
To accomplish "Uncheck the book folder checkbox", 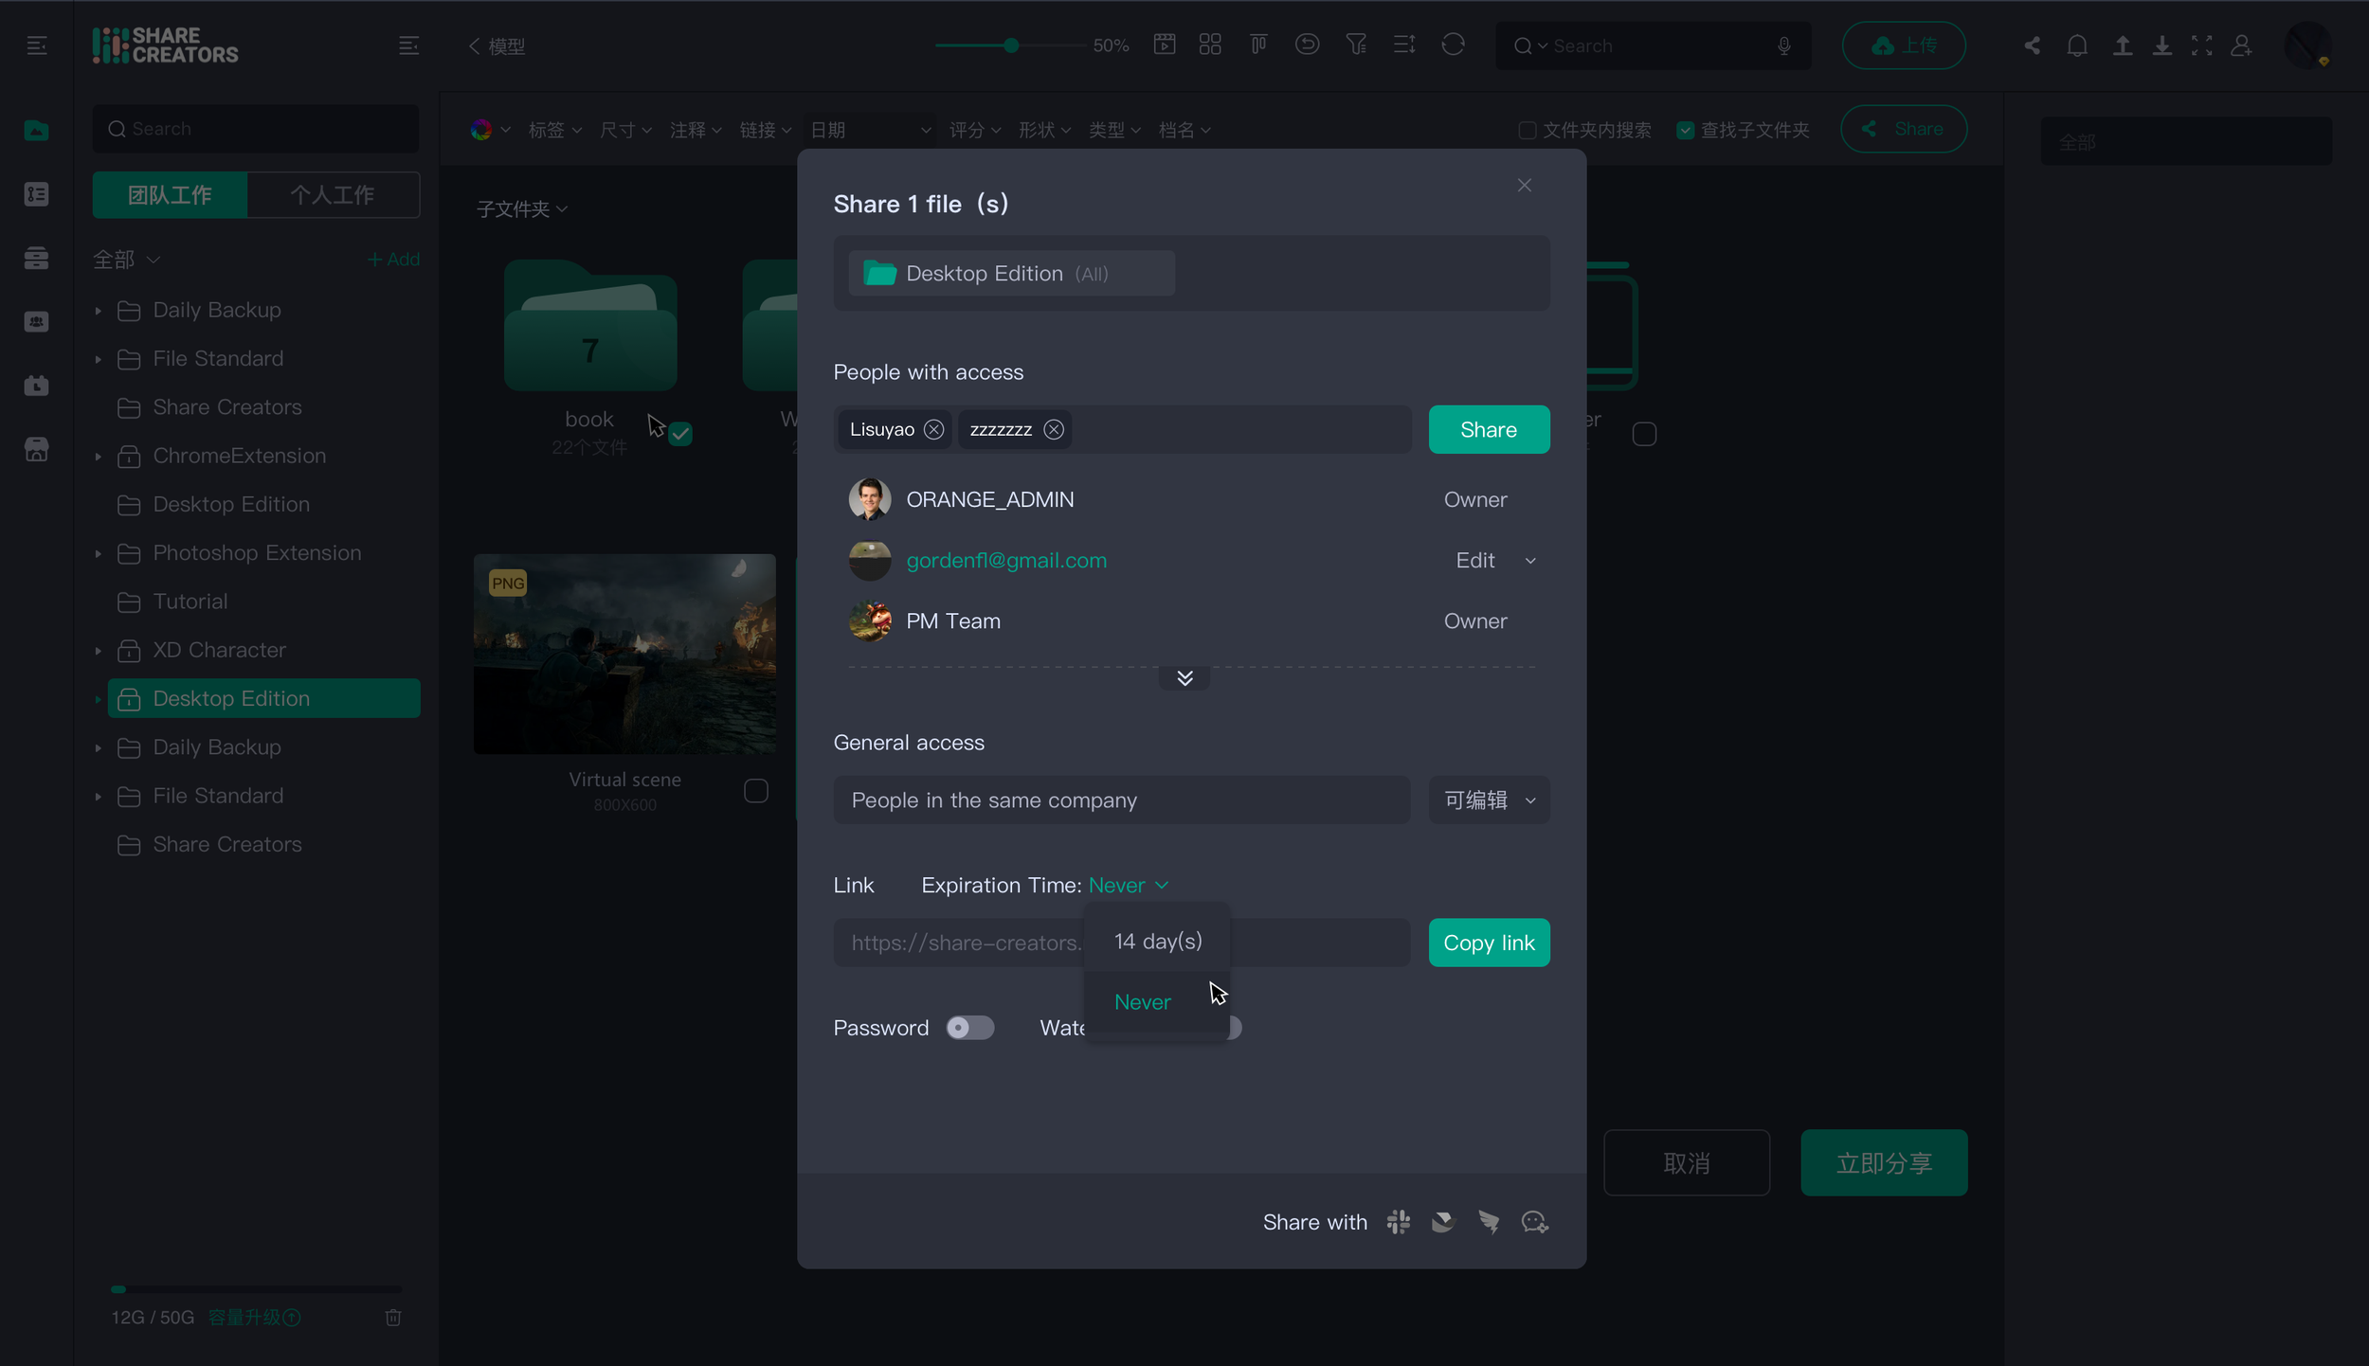I will [680, 434].
